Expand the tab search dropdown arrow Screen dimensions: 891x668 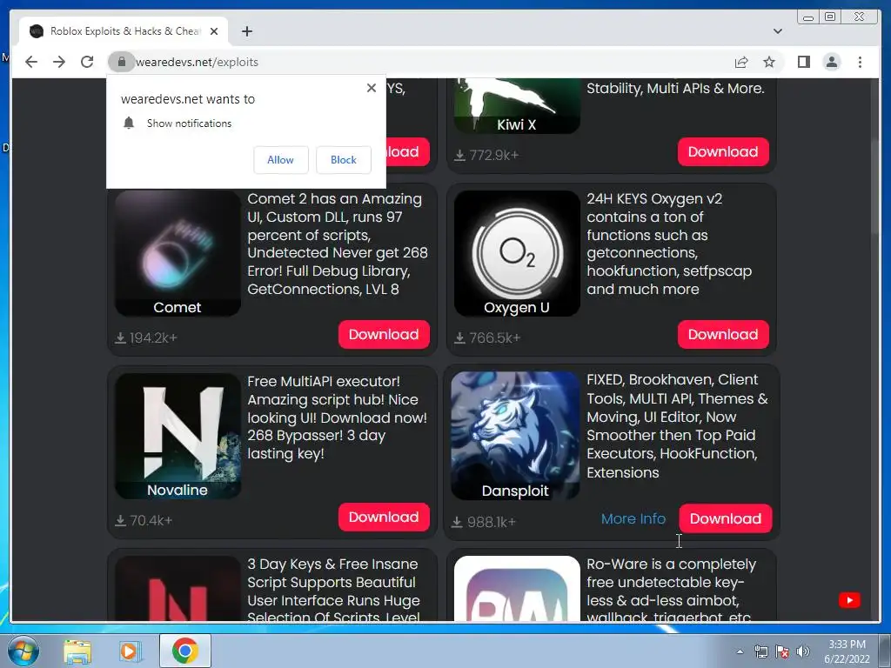point(777,31)
